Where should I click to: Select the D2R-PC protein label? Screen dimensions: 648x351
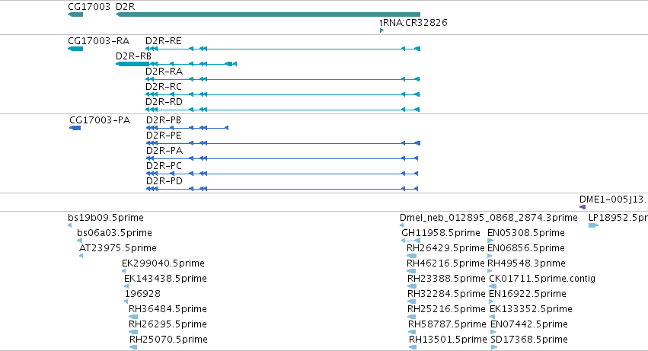click(164, 166)
